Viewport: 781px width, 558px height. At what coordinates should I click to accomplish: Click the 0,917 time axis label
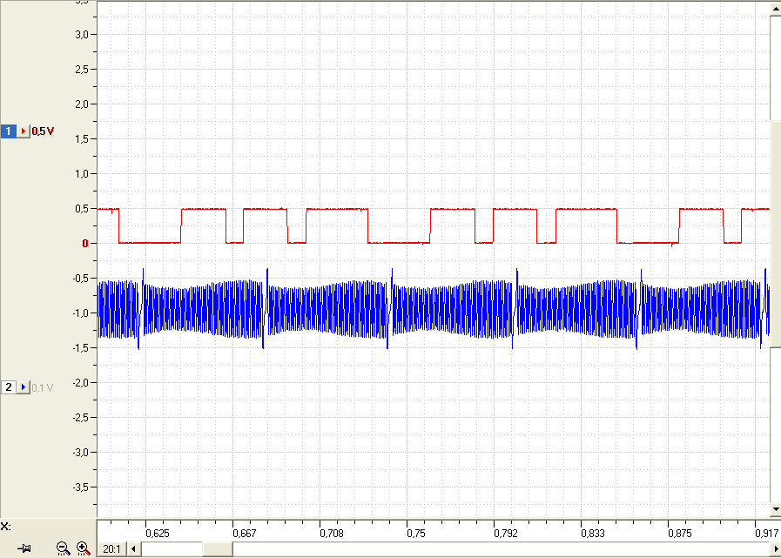coord(767,534)
